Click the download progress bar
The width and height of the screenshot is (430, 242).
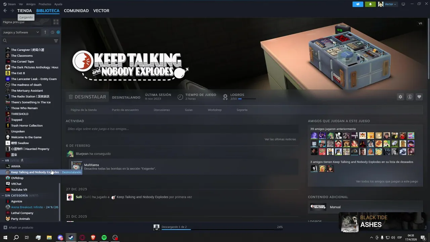pos(222,230)
